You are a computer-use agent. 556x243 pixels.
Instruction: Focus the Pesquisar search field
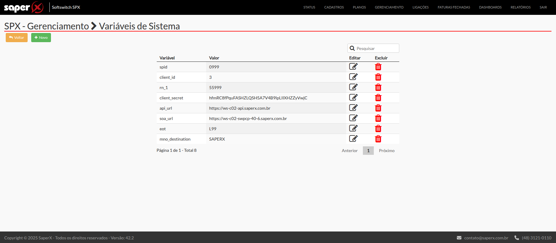376,48
